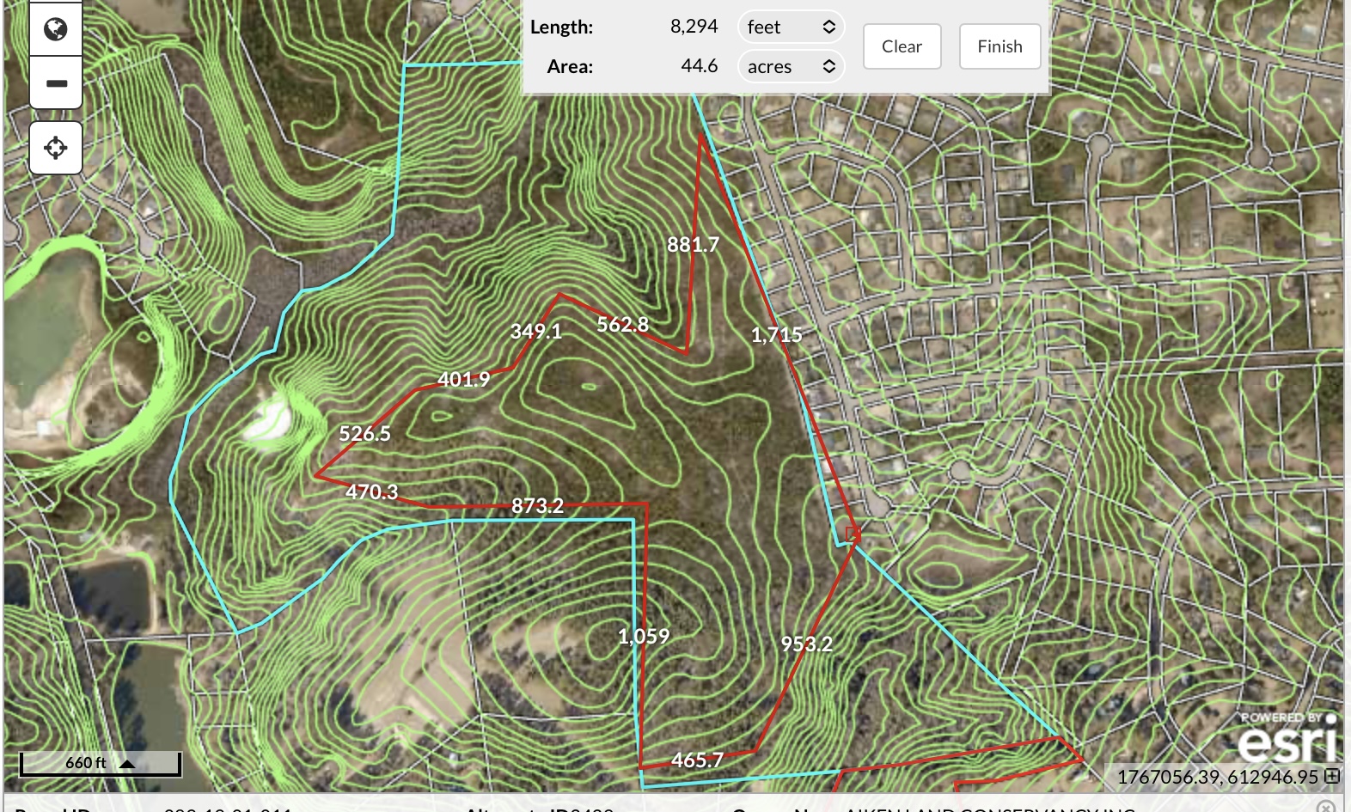
Task: Open the length units dropdown showing feet
Action: [x=791, y=27]
